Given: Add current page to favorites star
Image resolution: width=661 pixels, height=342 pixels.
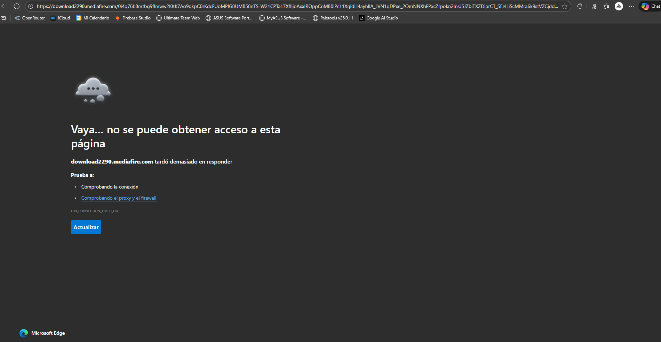Looking at the screenshot, I should pyautogui.click(x=565, y=6).
